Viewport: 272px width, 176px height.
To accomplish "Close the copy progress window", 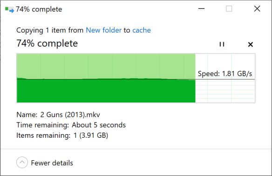I will point(257,8).
